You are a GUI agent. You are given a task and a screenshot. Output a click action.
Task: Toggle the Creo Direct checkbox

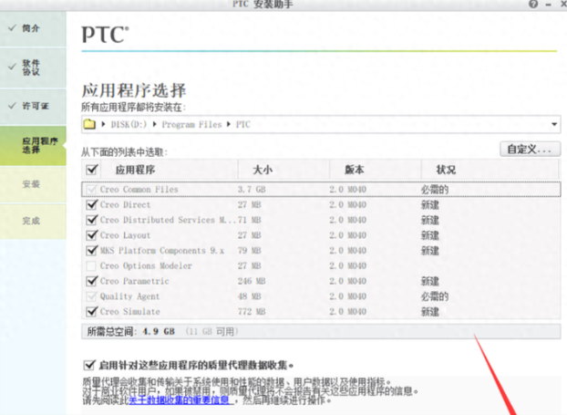coord(90,205)
